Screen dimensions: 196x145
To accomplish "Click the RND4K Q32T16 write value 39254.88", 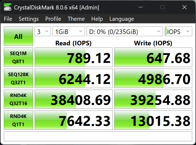I will 153,99.
